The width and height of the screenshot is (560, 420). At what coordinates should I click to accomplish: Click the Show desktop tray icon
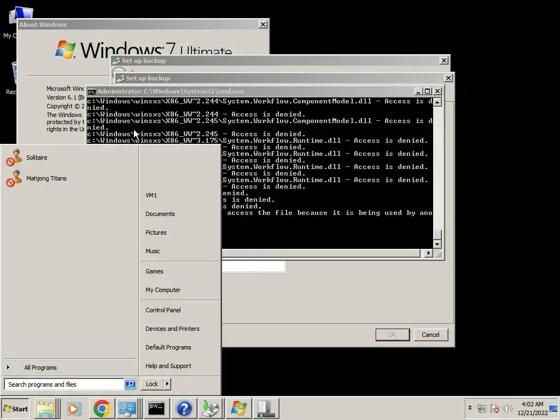coord(554,409)
